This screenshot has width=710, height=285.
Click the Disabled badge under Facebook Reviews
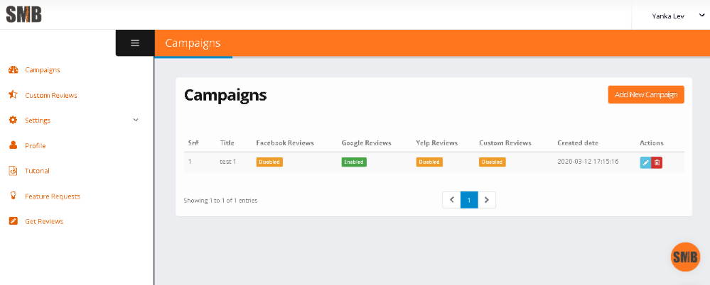coord(269,162)
